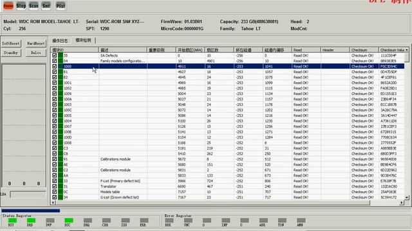Click the scroll-up arrow of the module table

coord(407,50)
